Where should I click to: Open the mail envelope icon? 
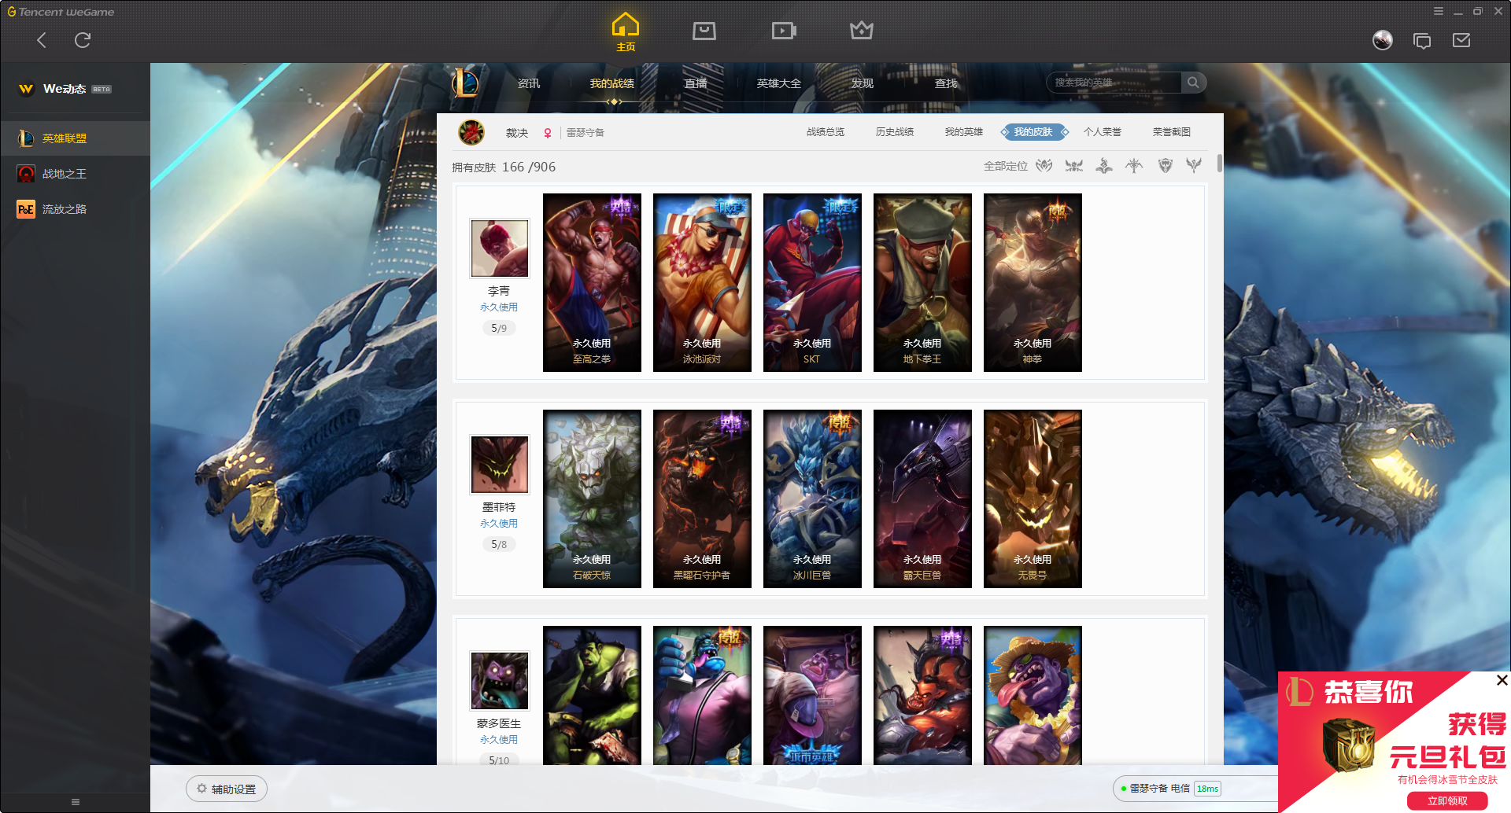click(1461, 40)
